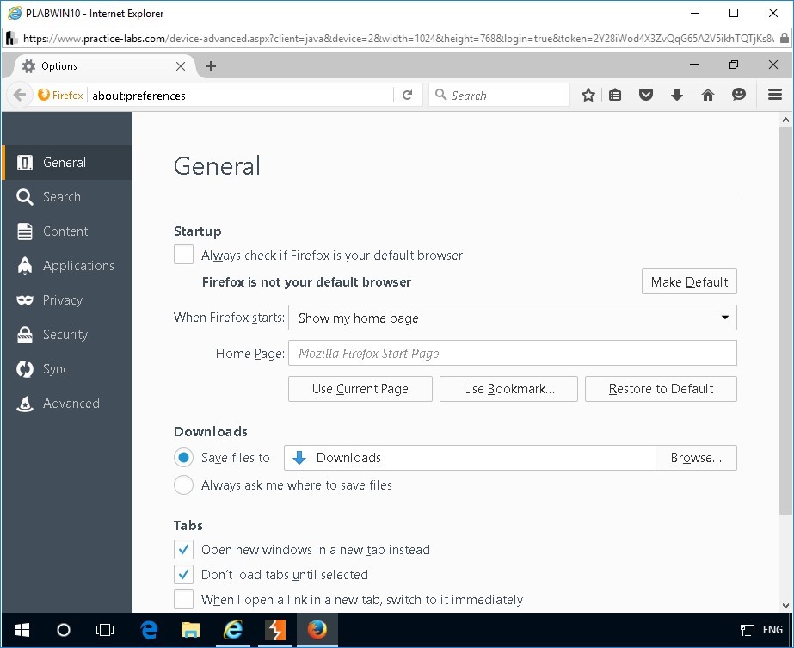Go to the Home page icon

tap(708, 96)
